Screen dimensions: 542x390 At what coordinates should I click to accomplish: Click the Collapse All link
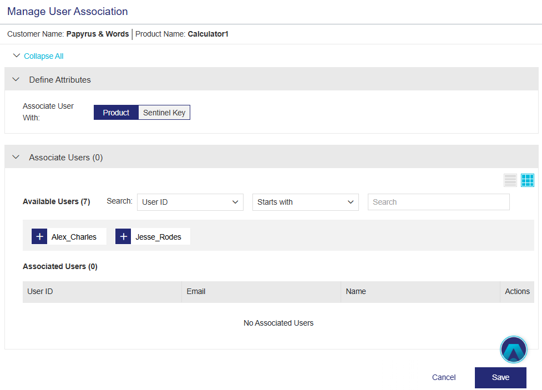pos(44,56)
